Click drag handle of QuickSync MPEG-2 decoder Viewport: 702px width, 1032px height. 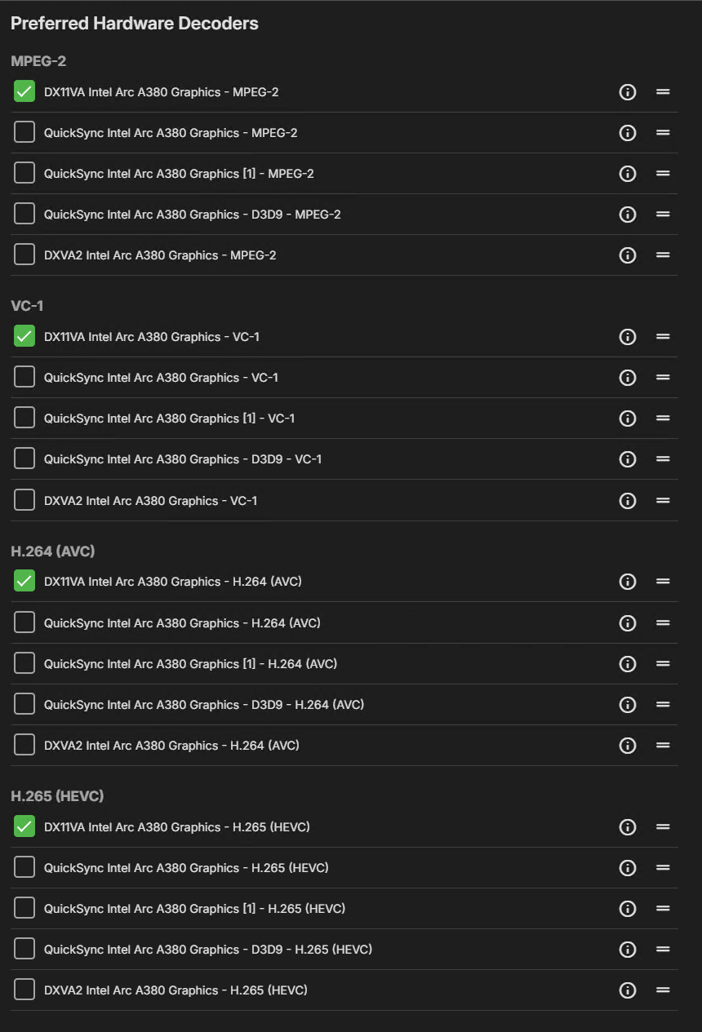pyautogui.click(x=663, y=133)
